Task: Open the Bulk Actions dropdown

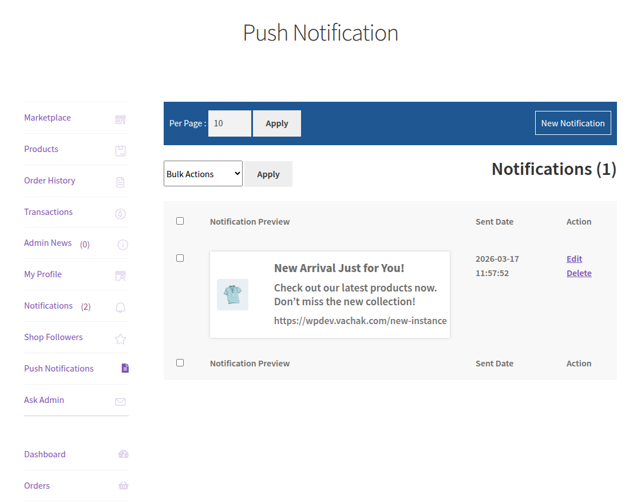Action: pyautogui.click(x=203, y=173)
